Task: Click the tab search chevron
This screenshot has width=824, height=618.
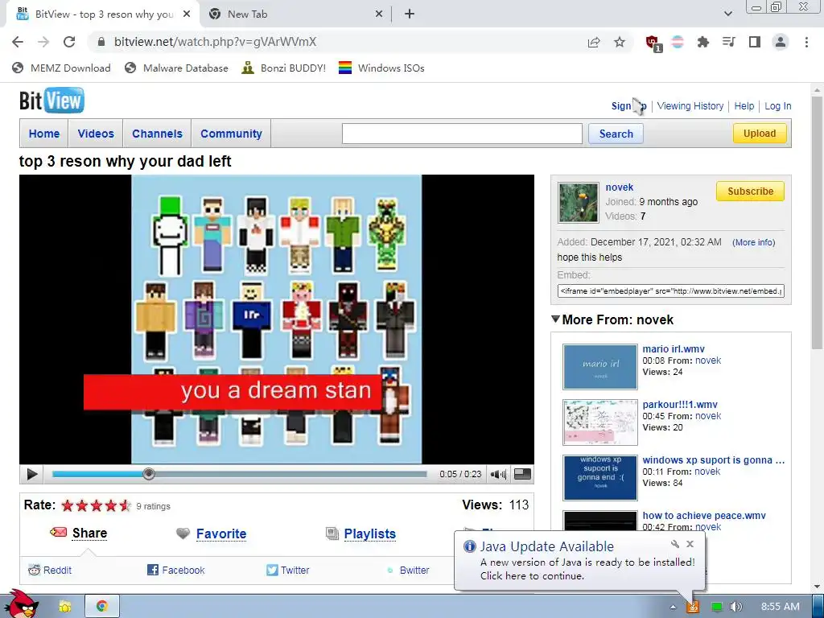Action: tap(727, 14)
